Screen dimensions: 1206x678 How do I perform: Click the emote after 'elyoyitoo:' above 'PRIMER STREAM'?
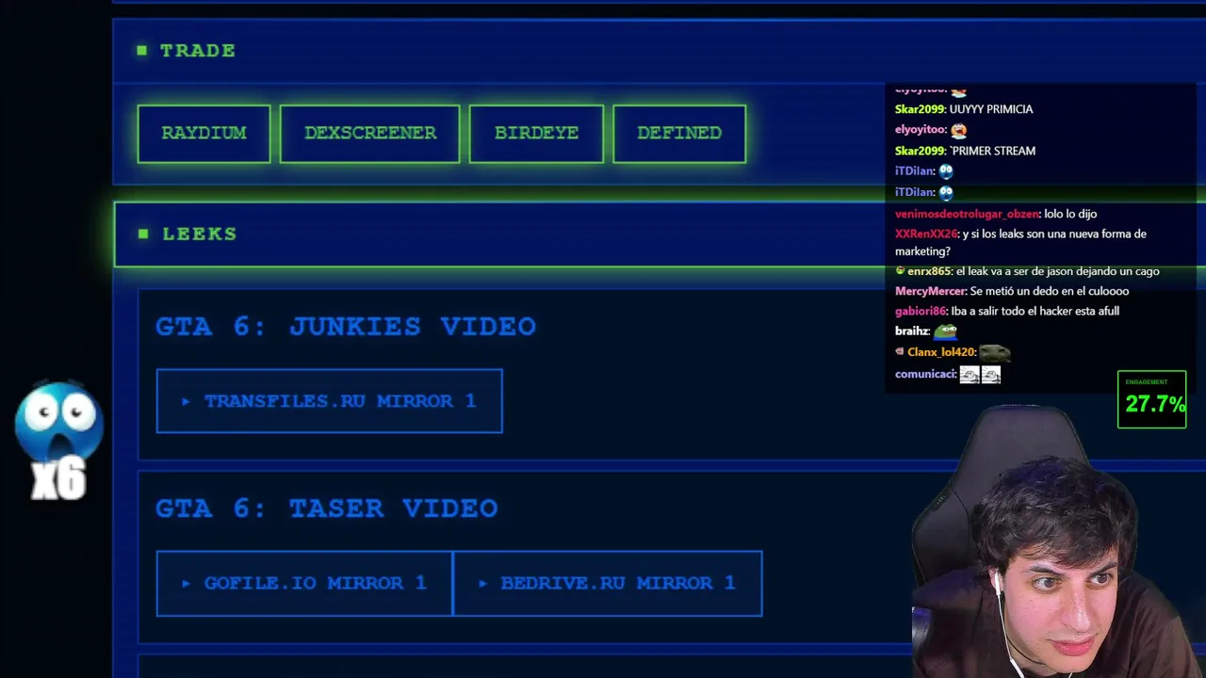pyautogui.click(x=958, y=130)
